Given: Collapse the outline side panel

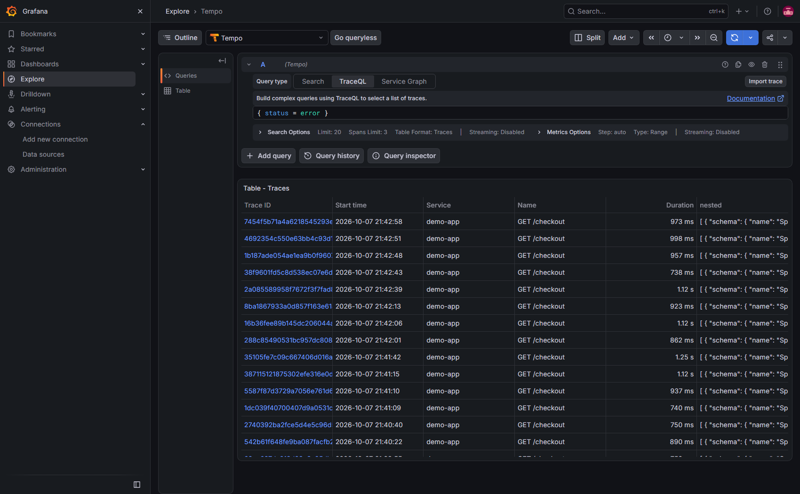Looking at the screenshot, I should pyautogui.click(x=222, y=61).
